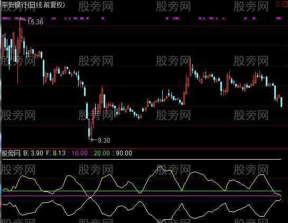The image size is (288, 223).
Task: Click the B: 3.90 indicator value
Action: 33,153
